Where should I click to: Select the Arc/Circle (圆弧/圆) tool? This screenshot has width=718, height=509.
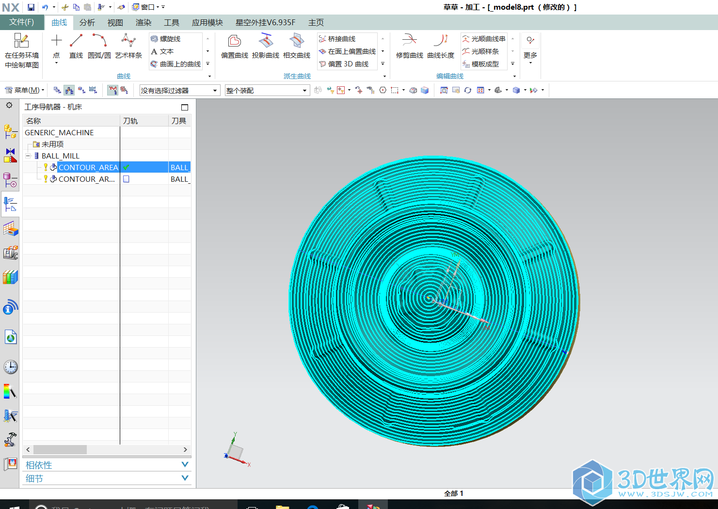point(99,47)
